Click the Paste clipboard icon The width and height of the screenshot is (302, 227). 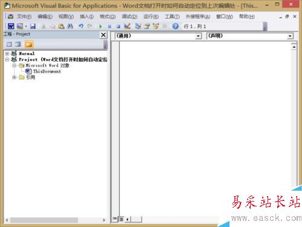(x=61, y=26)
